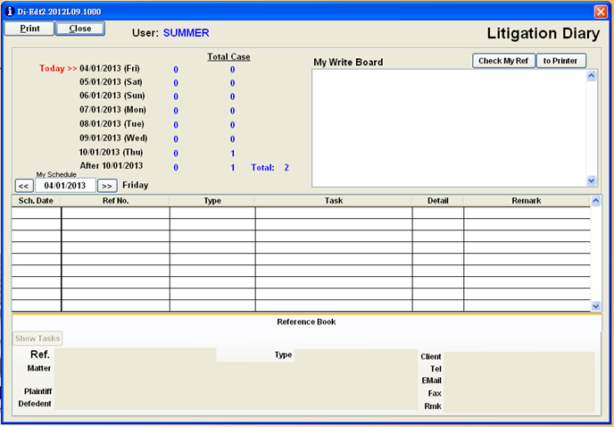Image resolution: width=614 pixels, height=427 pixels.
Task: Open Check My Ref
Action: pos(503,61)
